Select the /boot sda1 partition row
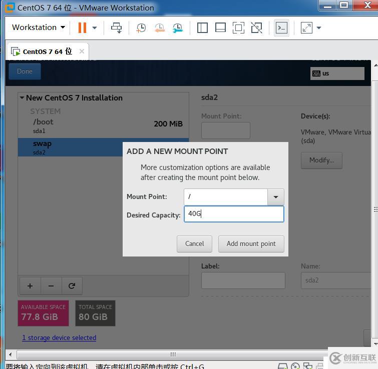378x369 pixels. pos(103,126)
